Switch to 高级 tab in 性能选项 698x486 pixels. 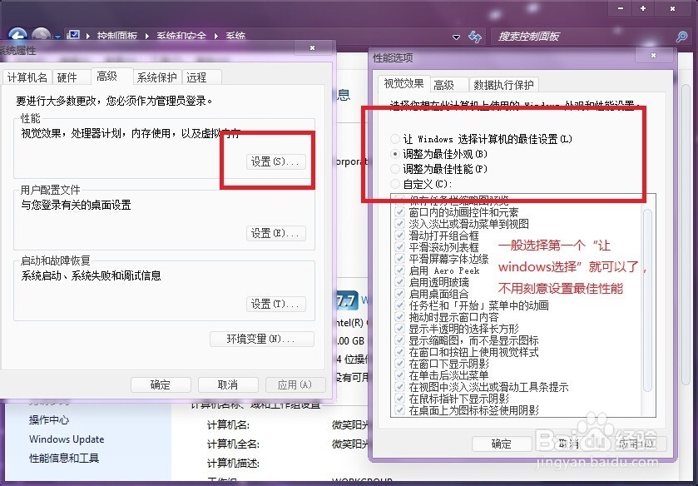tap(448, 85)
